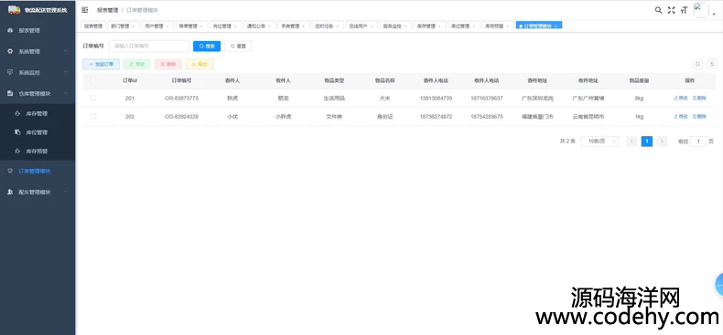The image size is (723, 335).
Task: Open the dropdown arrow next to avatar
Action: tap(714, 15)
